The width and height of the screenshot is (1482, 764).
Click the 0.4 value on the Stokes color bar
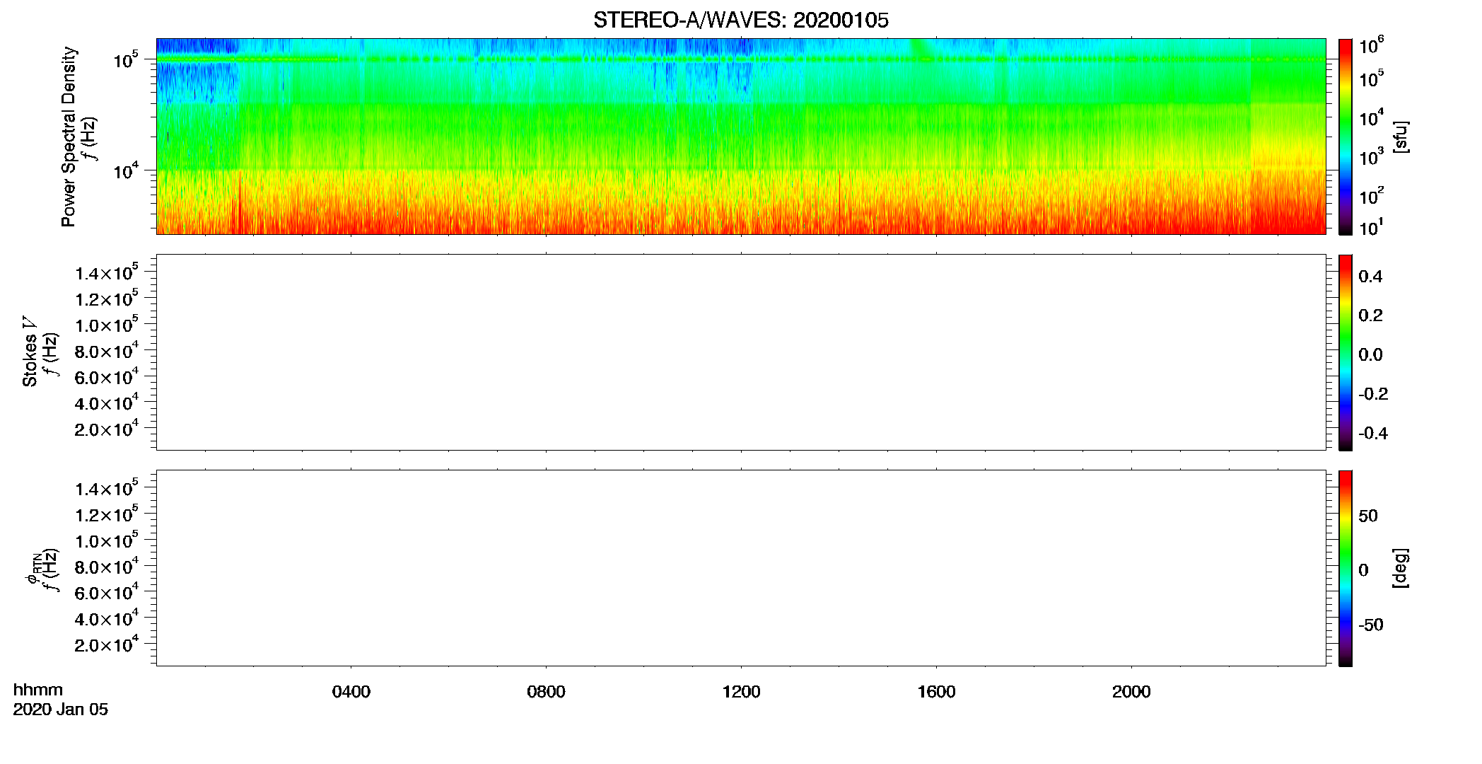coord(1370,277)
